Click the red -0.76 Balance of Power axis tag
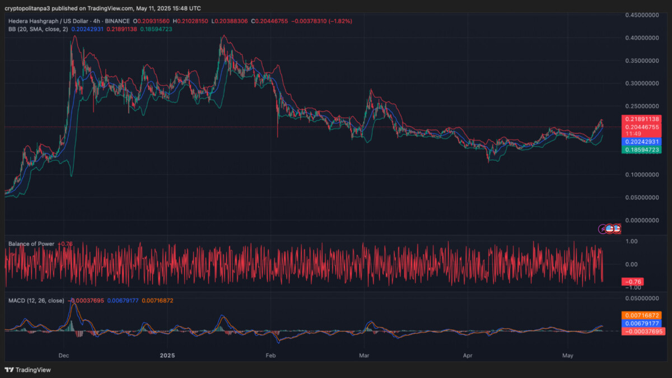The height and width of the screenshot is (378, 672). pyautogui.click(x=634, y=281)
